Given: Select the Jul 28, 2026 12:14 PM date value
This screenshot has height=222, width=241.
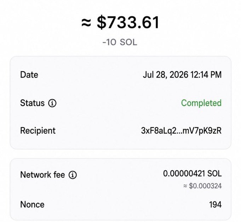Looking at the screenshot, I should (x=182, y=75).
